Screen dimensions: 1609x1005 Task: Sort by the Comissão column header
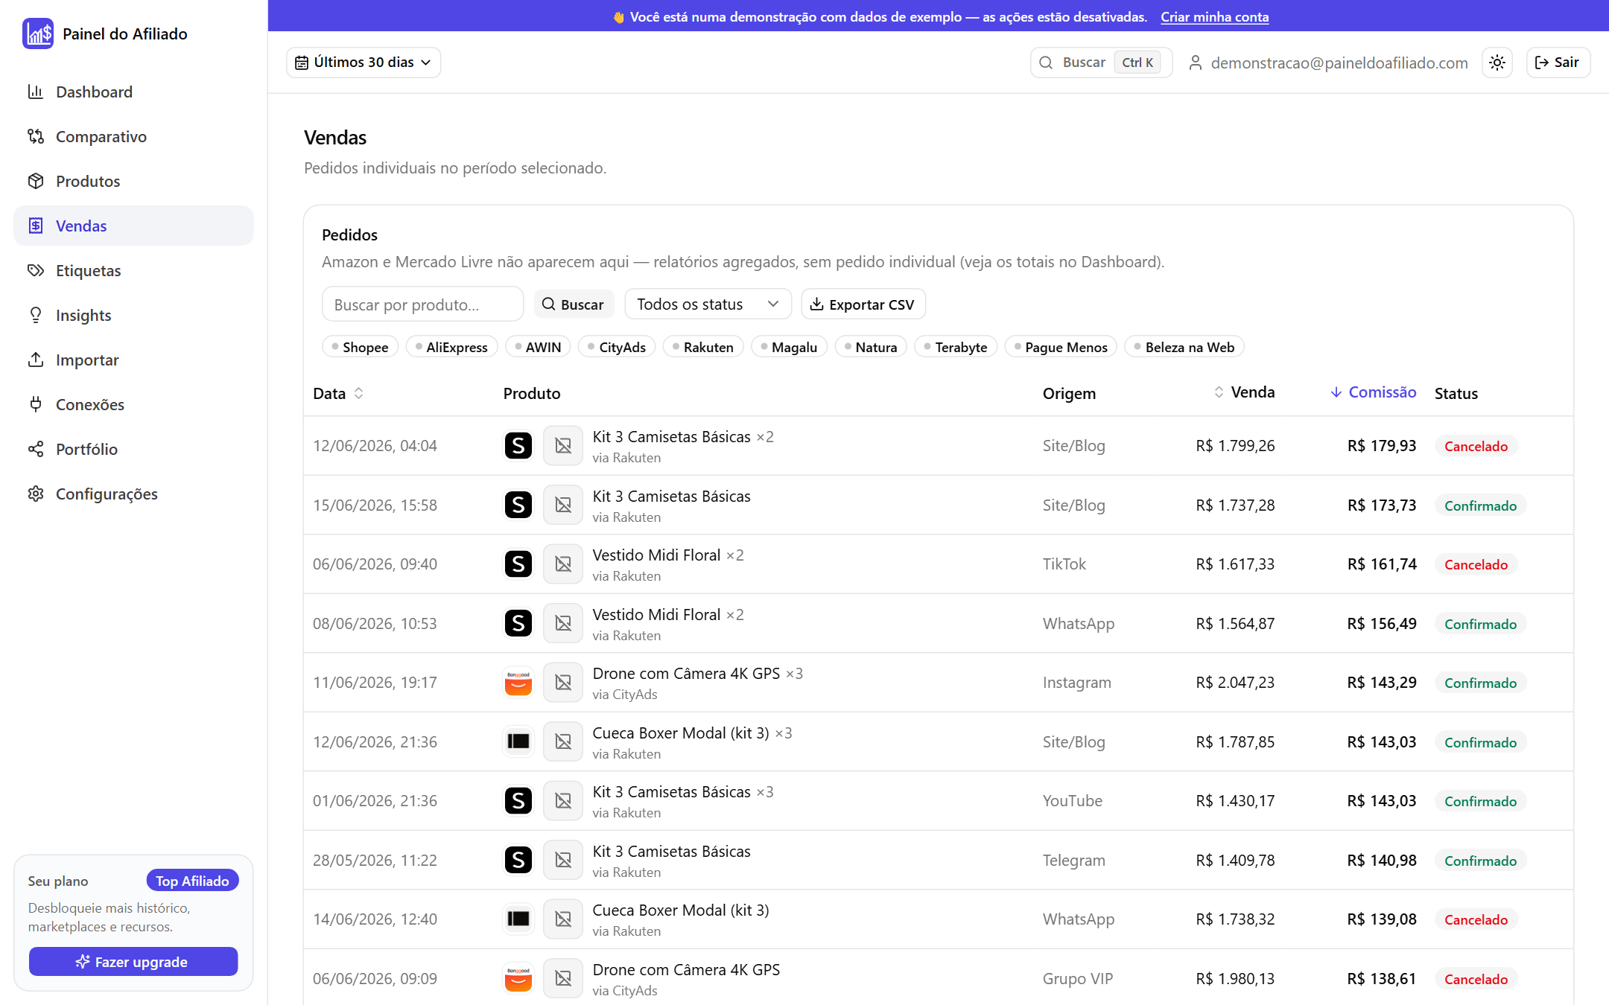(1374, 392)
